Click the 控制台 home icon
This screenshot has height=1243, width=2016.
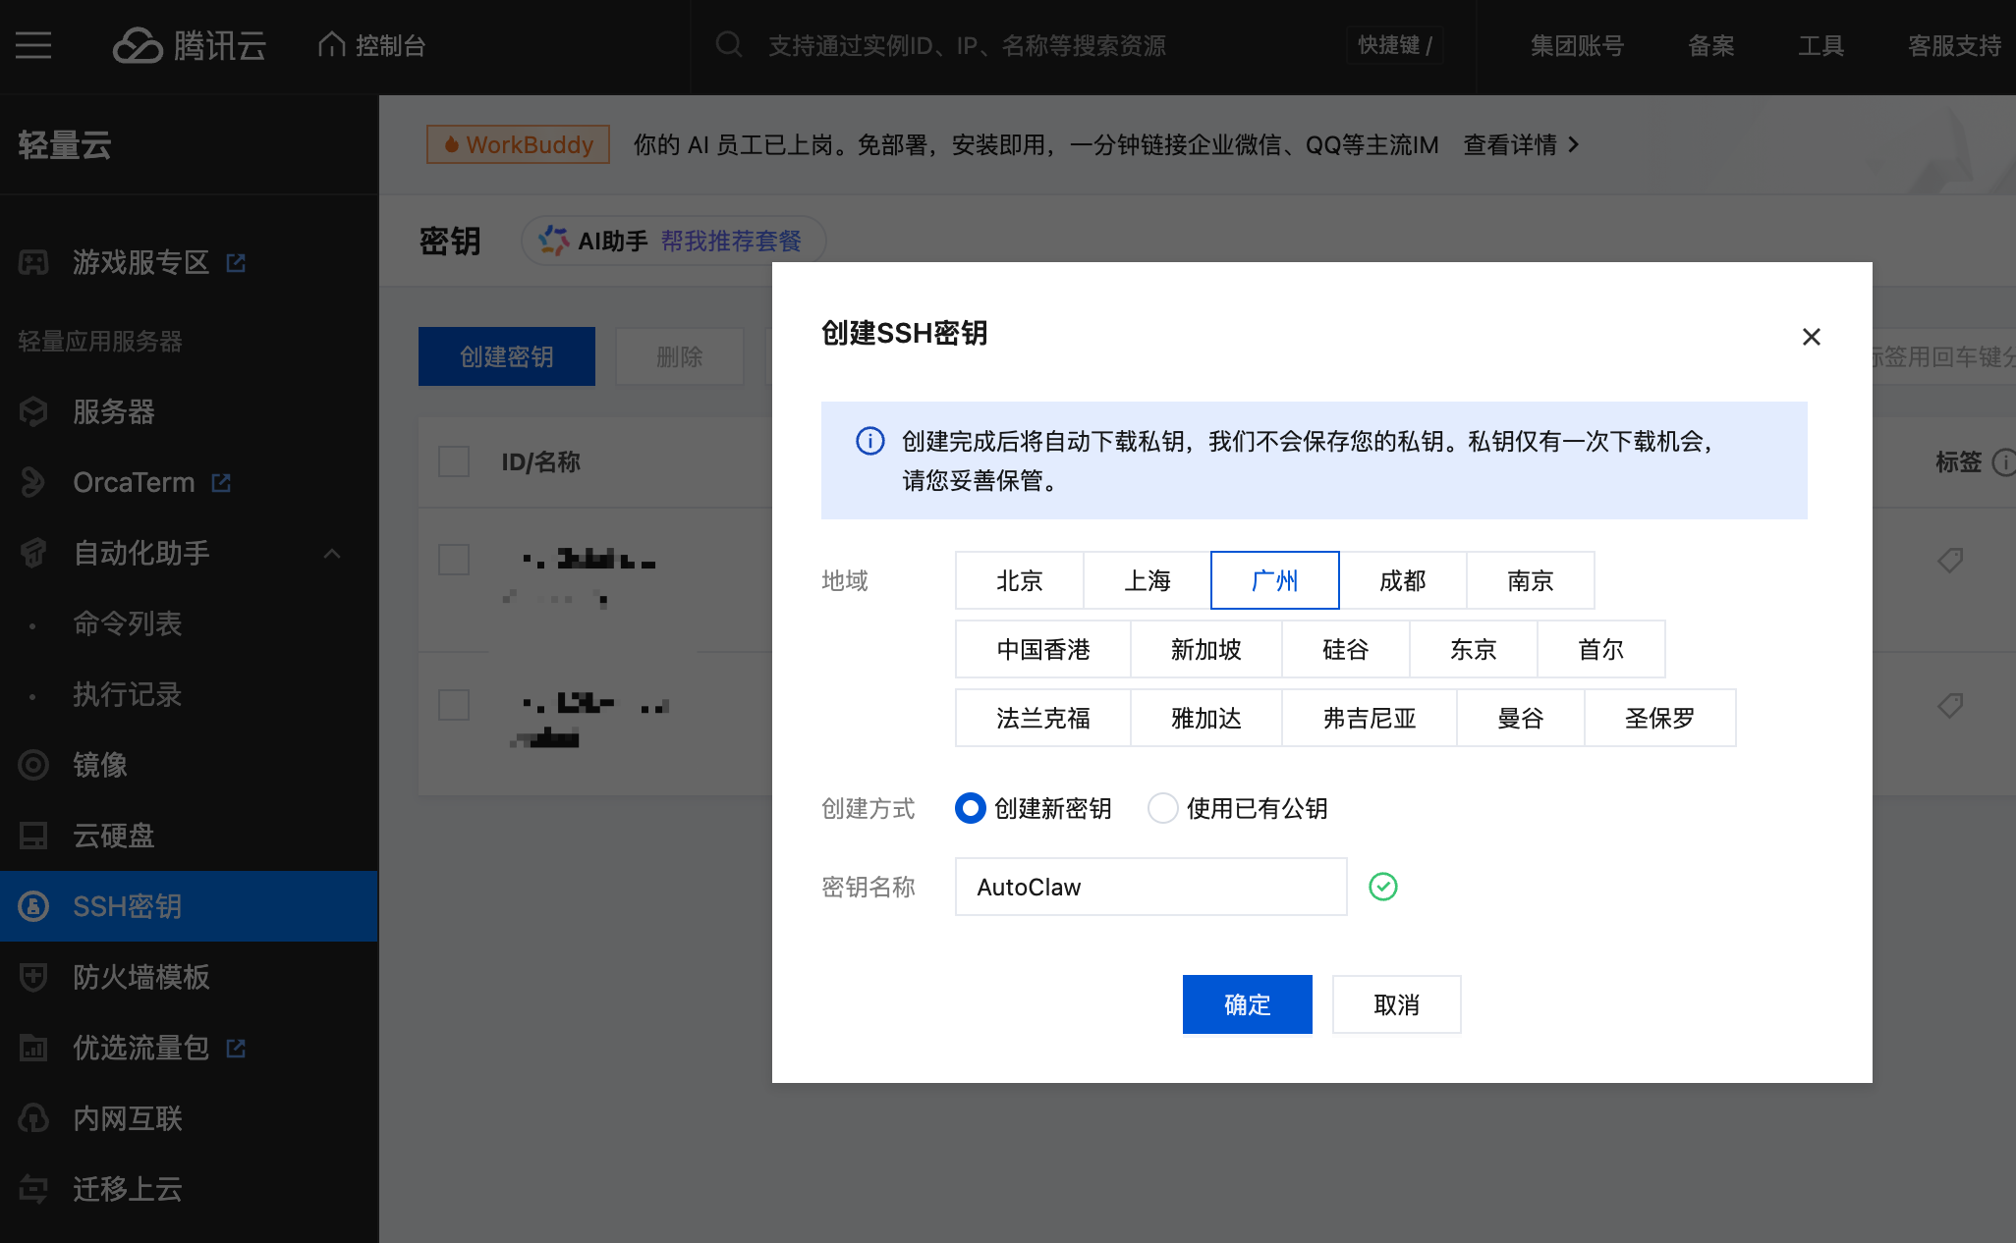point(332,45)
